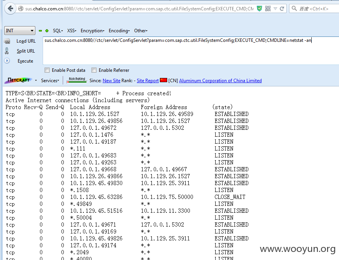Open the QR code icon in address bar

pyautogui.click(x=268, y=8)
